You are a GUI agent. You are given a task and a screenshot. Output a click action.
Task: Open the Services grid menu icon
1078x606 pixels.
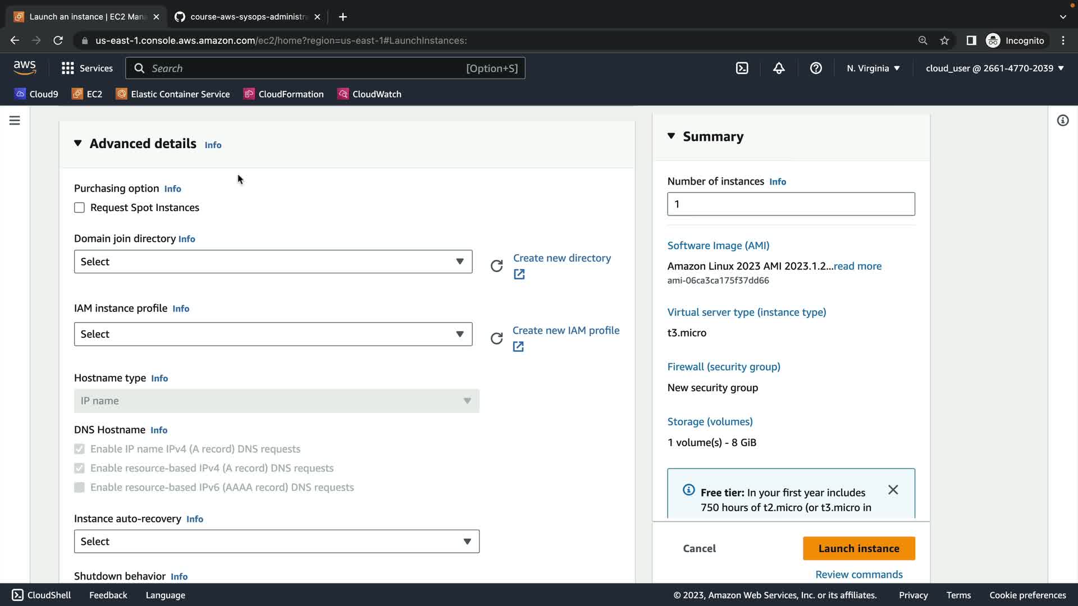click(x=68, y=68)
